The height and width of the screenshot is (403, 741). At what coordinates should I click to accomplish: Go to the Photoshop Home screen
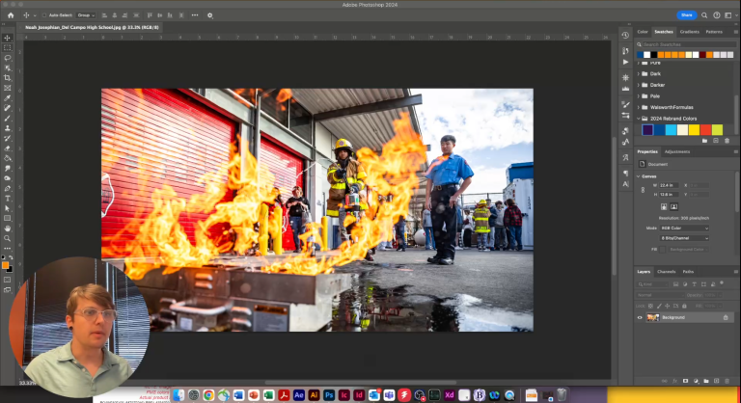[11, 15]
